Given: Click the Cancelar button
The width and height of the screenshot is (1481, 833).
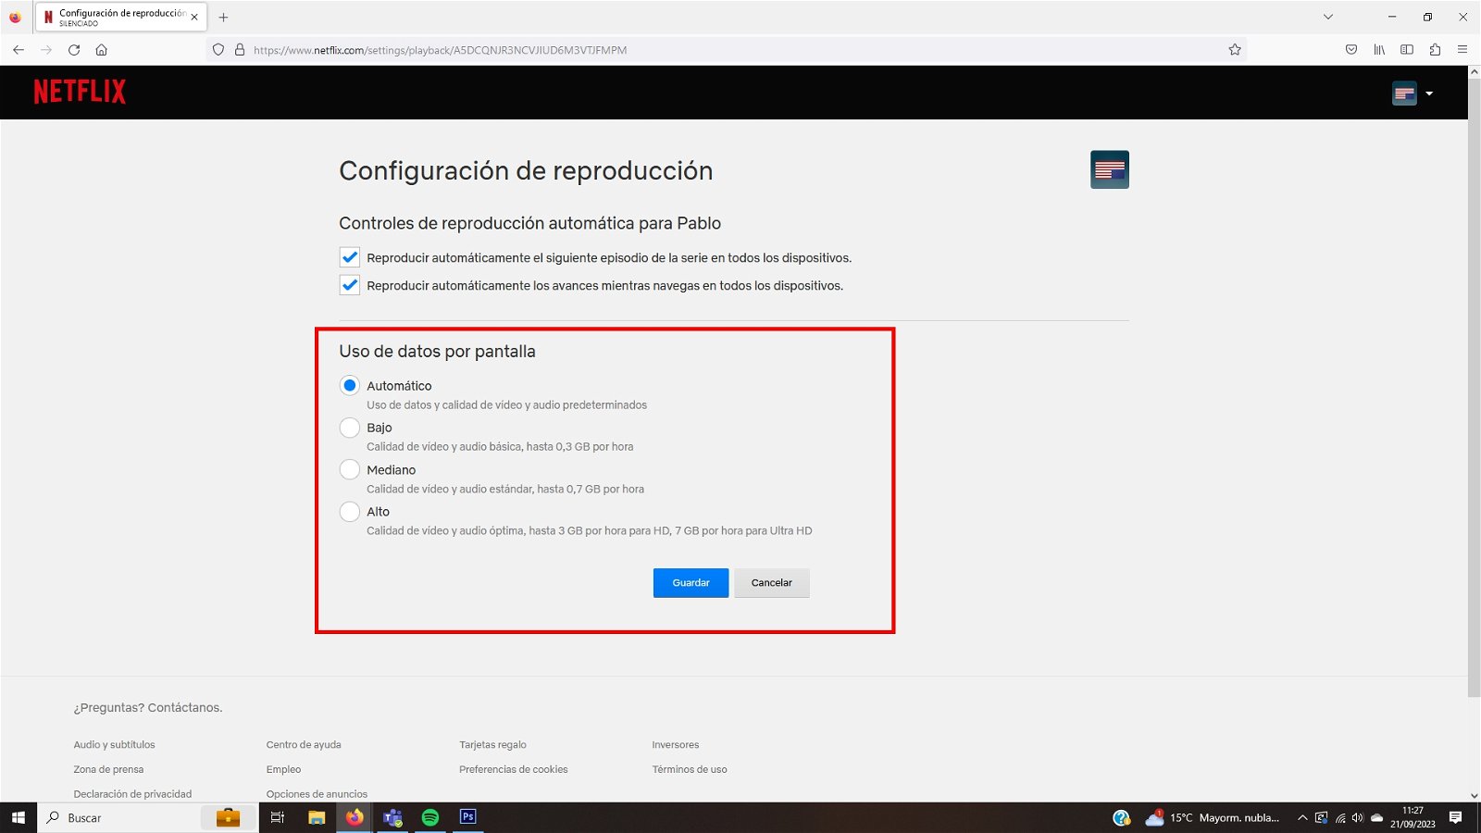Looking at the screenshot, I should click(772, 583).
